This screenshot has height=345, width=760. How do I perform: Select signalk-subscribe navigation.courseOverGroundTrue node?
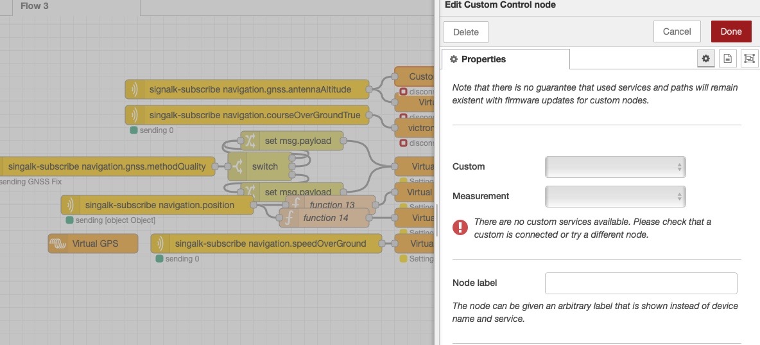(246, 115)
